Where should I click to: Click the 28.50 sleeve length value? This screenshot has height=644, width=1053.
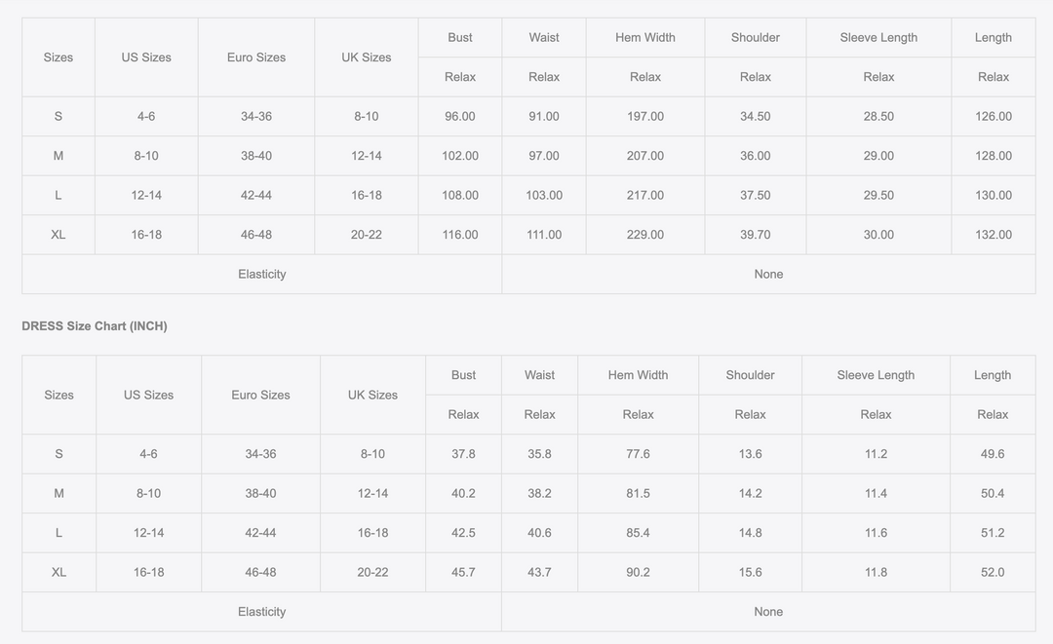[878, 117]
